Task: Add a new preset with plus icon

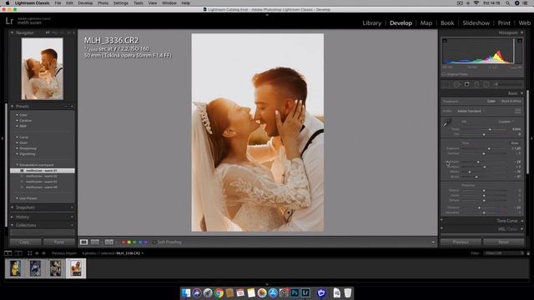Action: [72, 107]
